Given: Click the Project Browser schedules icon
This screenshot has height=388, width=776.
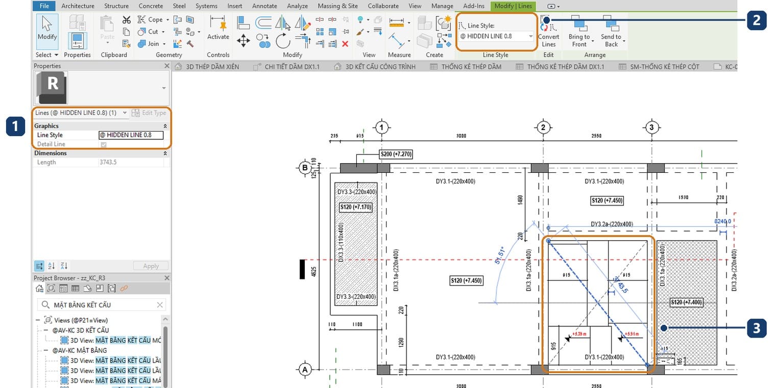Looking at the screenshot, I should 75,289.
